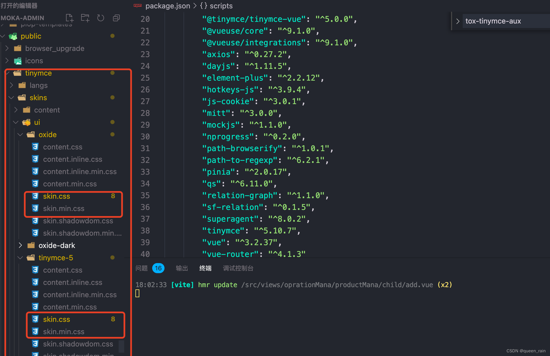This screenshot has width=550, height=356.
Task: Click the icons folder image icon
Action: 18,61
